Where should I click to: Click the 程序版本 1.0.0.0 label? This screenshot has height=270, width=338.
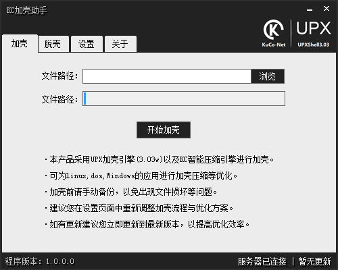[40, 261]
